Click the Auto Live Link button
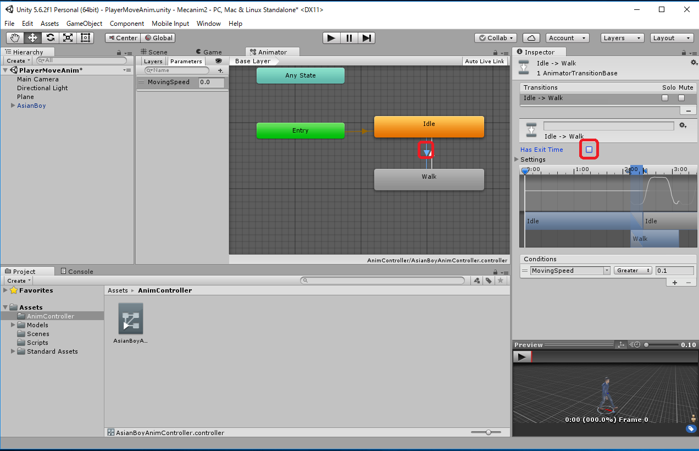The height and width of the screenshot is (451, 699). coord(484,61)
